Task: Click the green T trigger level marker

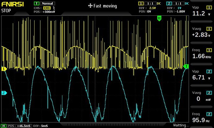Action: (x=186, y=66)
